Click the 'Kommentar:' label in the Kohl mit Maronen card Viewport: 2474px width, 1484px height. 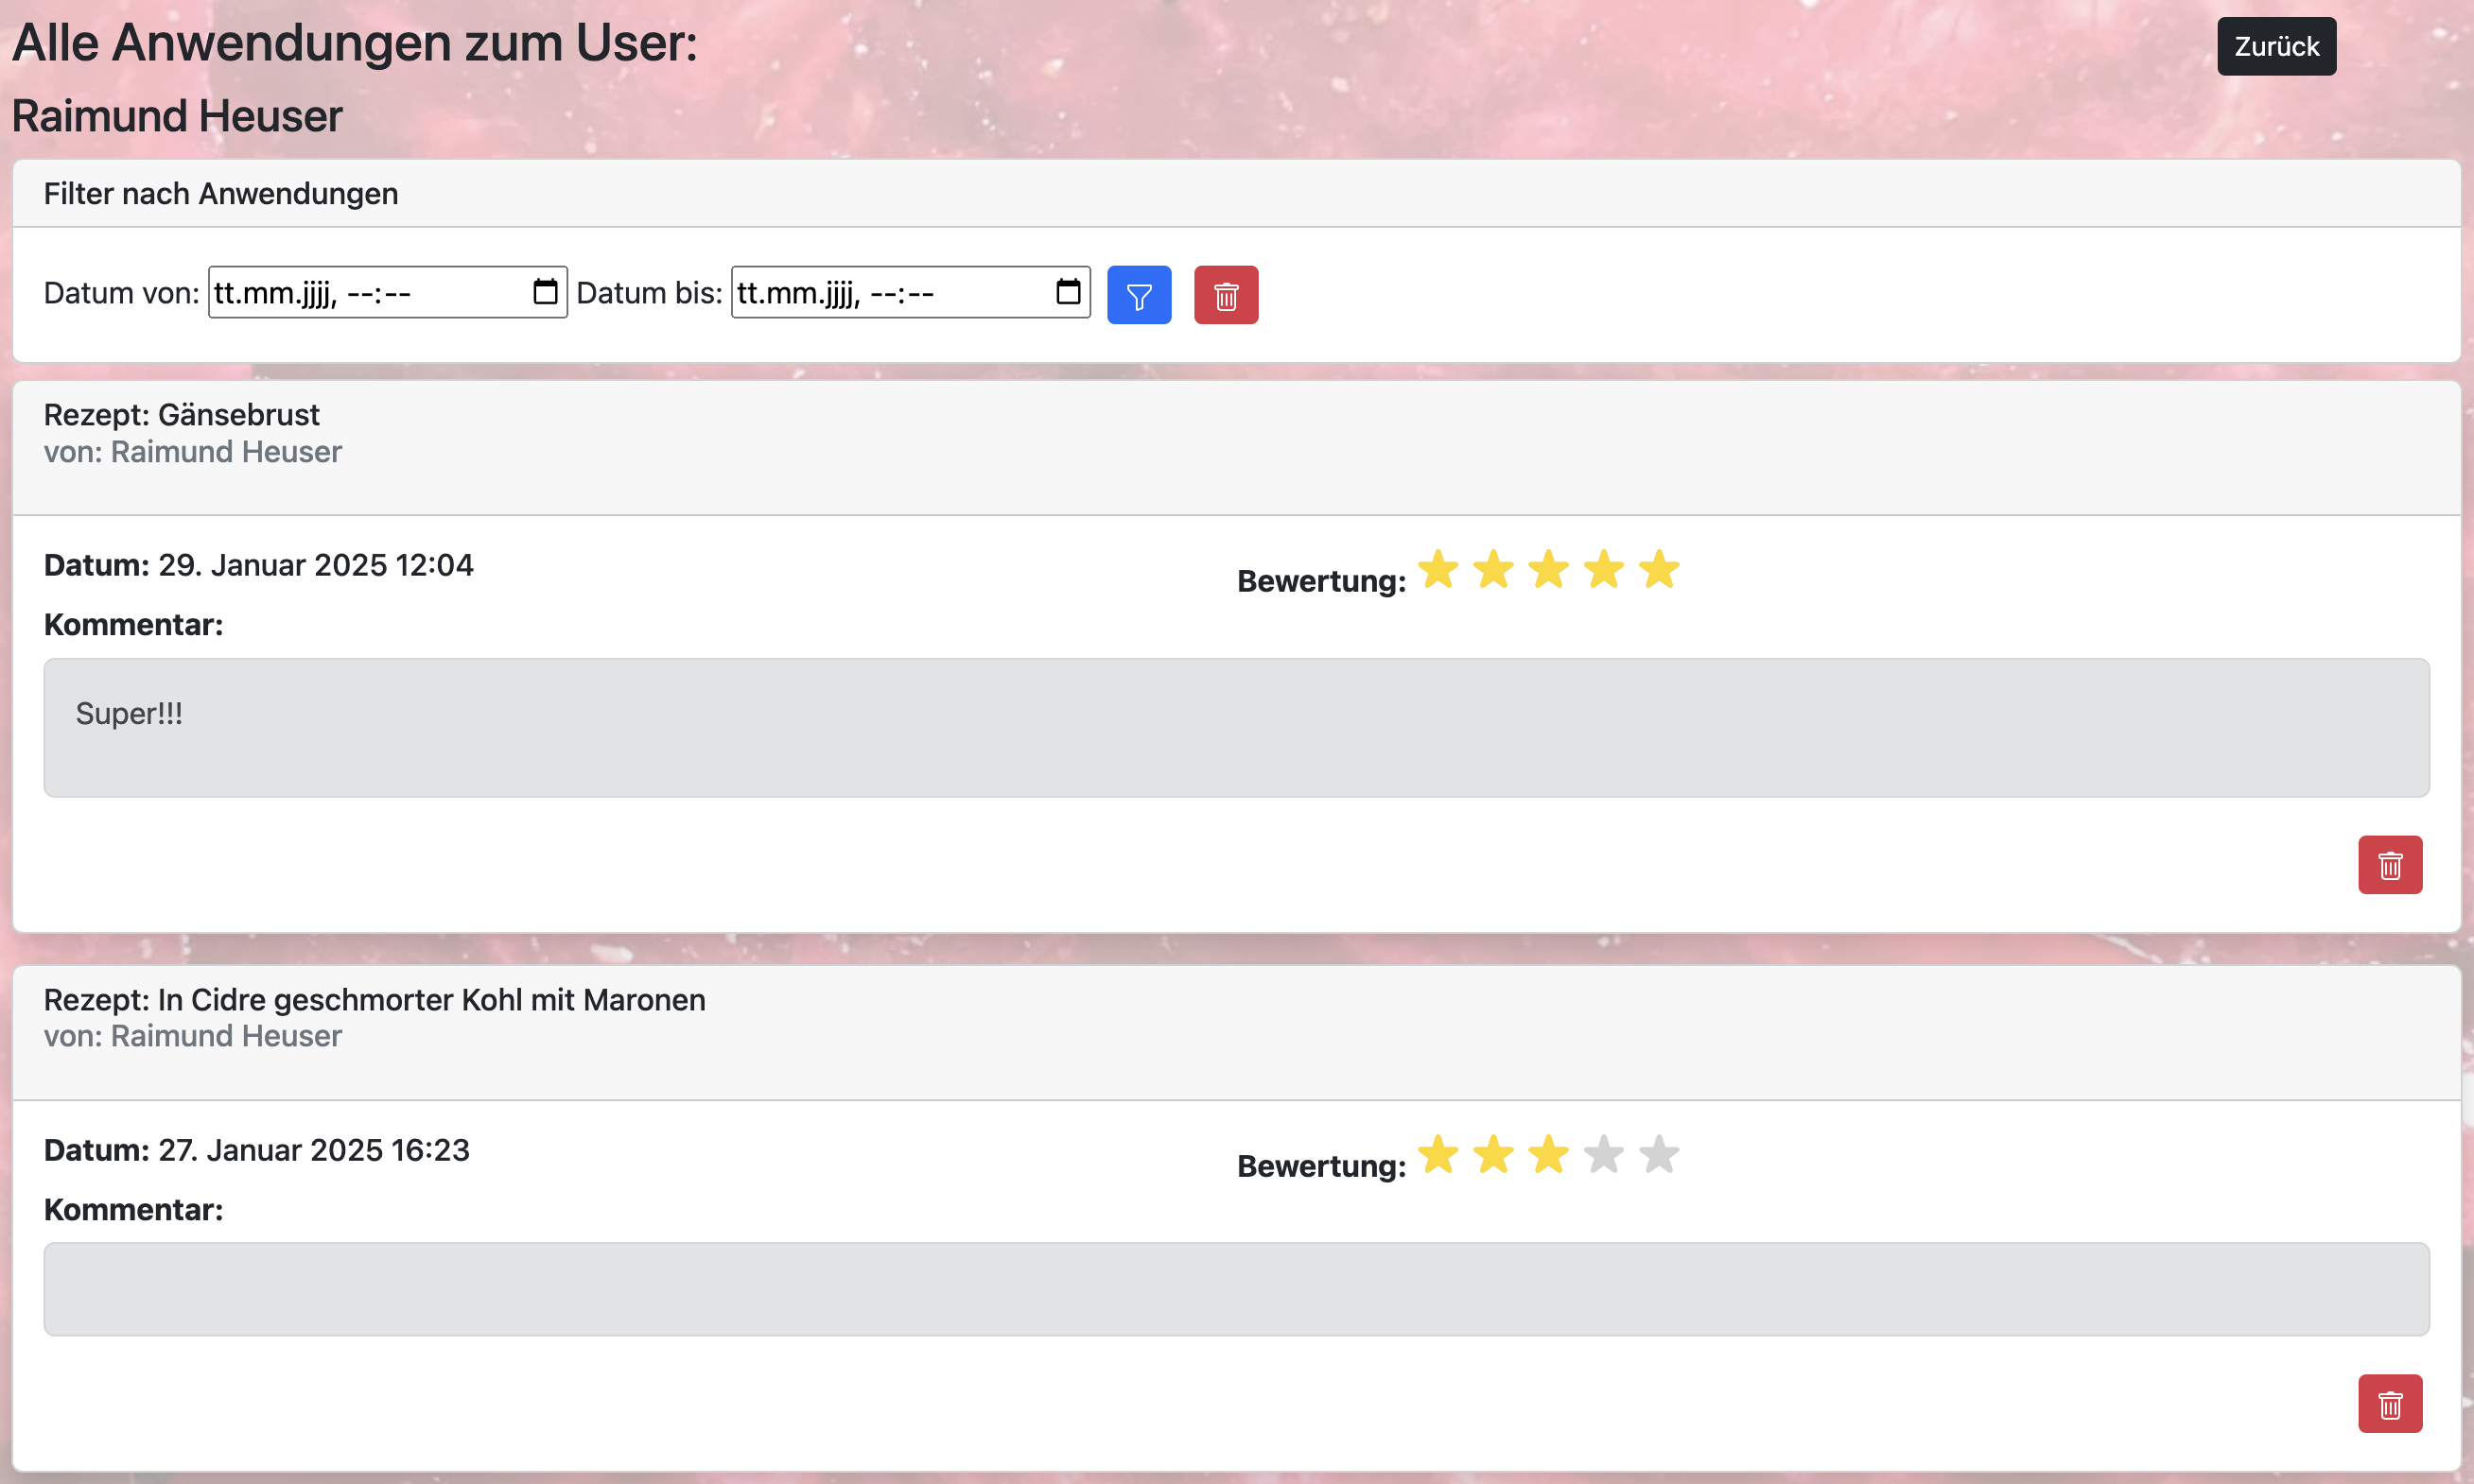point(133,1210)
